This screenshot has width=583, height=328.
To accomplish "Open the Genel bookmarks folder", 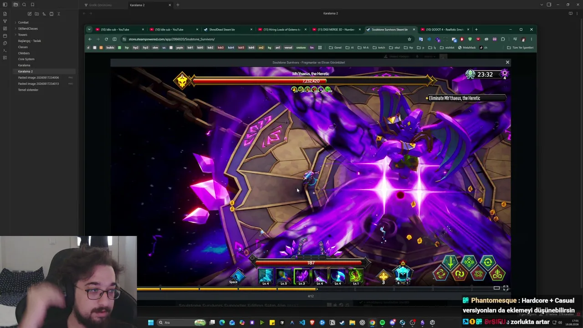I will point(335,47).
